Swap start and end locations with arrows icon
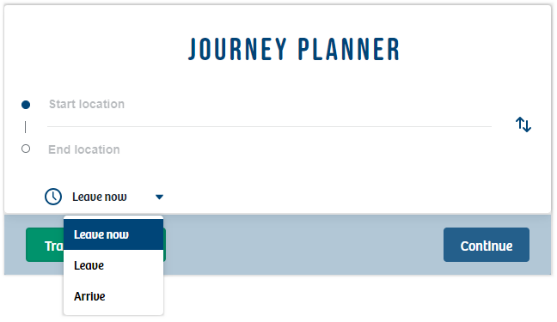The image size is (557, 322). tap(523, 125)
